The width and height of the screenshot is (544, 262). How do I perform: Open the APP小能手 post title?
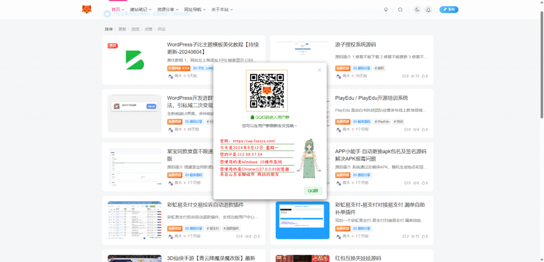(380, 155)
